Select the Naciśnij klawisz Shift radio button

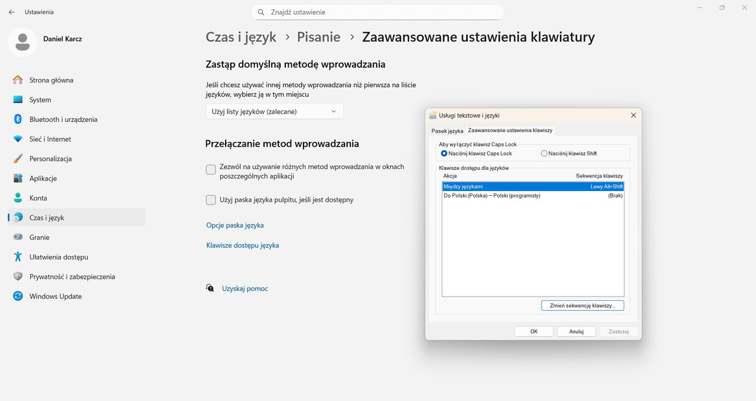click(x=543, y=153)
